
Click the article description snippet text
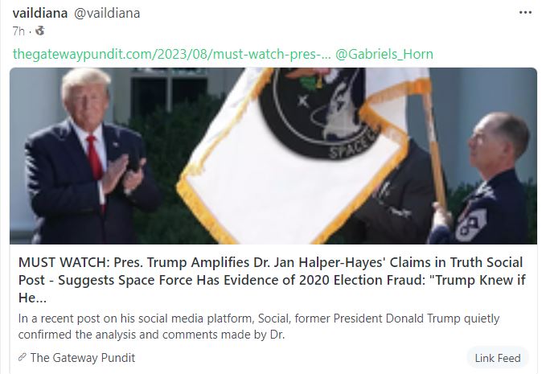coord(259,327)
